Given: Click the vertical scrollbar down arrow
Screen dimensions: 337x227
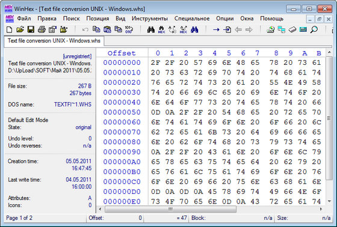Looking at the screenshot, I should point(329,201).
